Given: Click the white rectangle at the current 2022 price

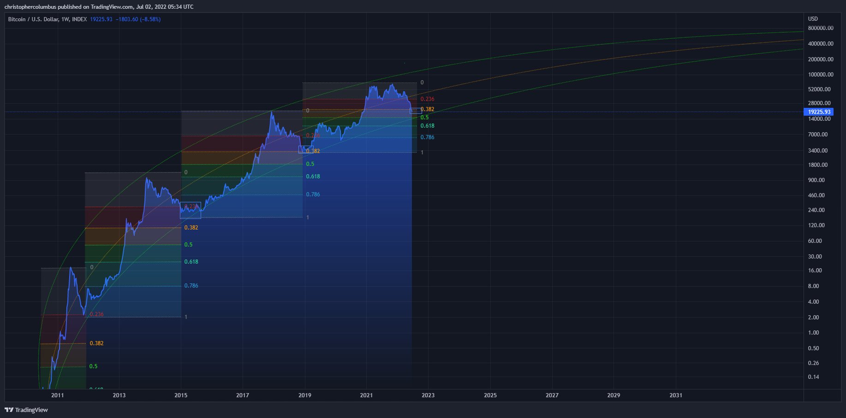Looking at the screenshot, I should (x=416, y=111).
